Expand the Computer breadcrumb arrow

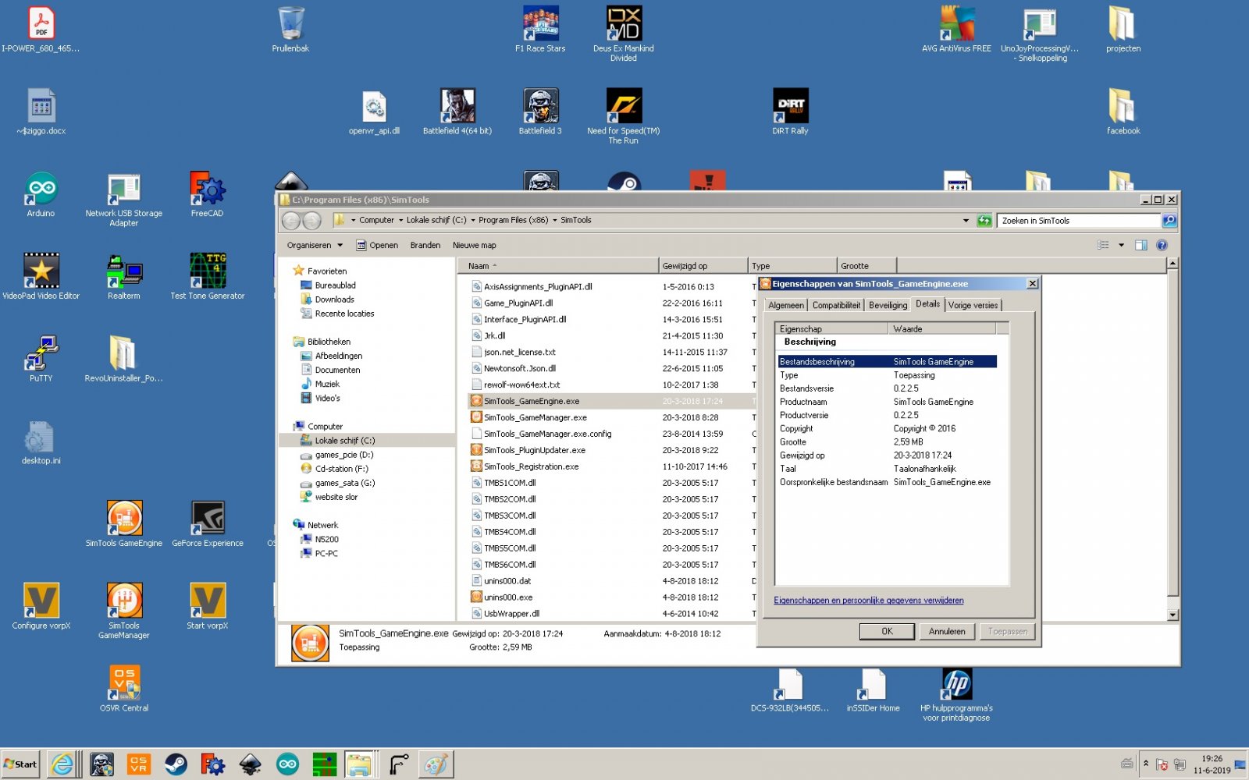[x=400, y=221]
